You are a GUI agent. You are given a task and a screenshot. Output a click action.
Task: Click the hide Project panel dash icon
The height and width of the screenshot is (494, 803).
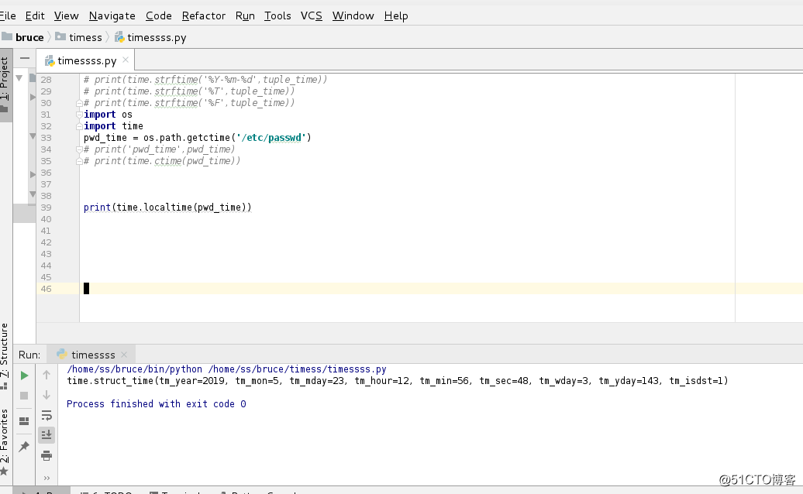coord(24,58)
